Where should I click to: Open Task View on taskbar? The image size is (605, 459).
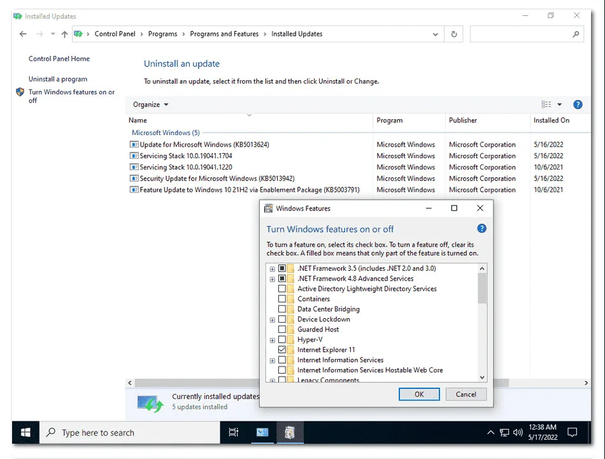(234, 432)
